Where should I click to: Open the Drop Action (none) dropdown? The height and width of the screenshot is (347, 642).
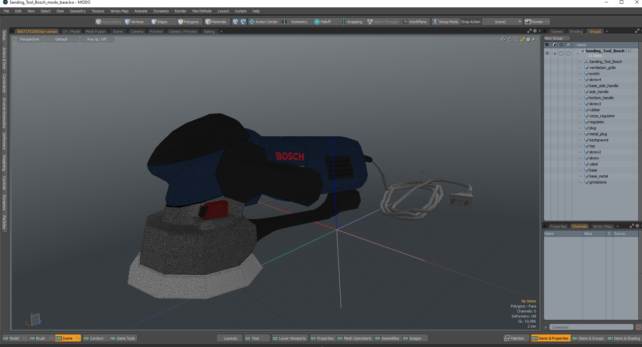click(x=502, y=22)
